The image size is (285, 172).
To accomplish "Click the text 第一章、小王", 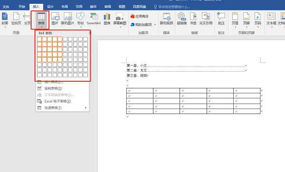I will point(137,65).
